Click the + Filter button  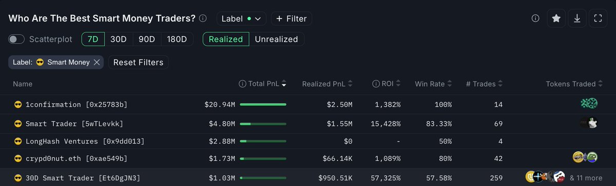[291, 18]
